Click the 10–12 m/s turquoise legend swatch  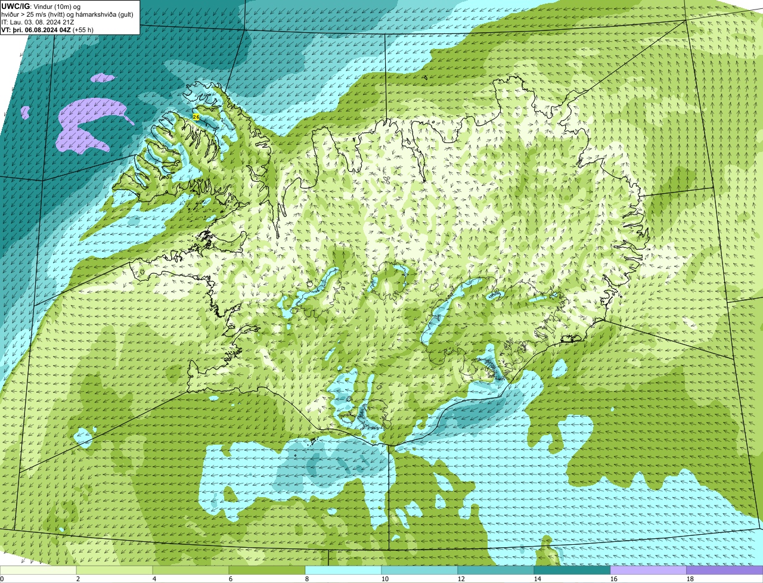pyautogui.click(x=420, y=570)
